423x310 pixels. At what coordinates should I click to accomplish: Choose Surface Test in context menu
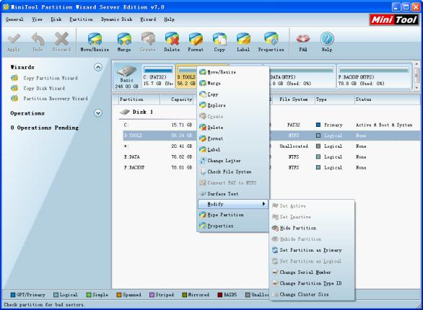tap(233, 194)
